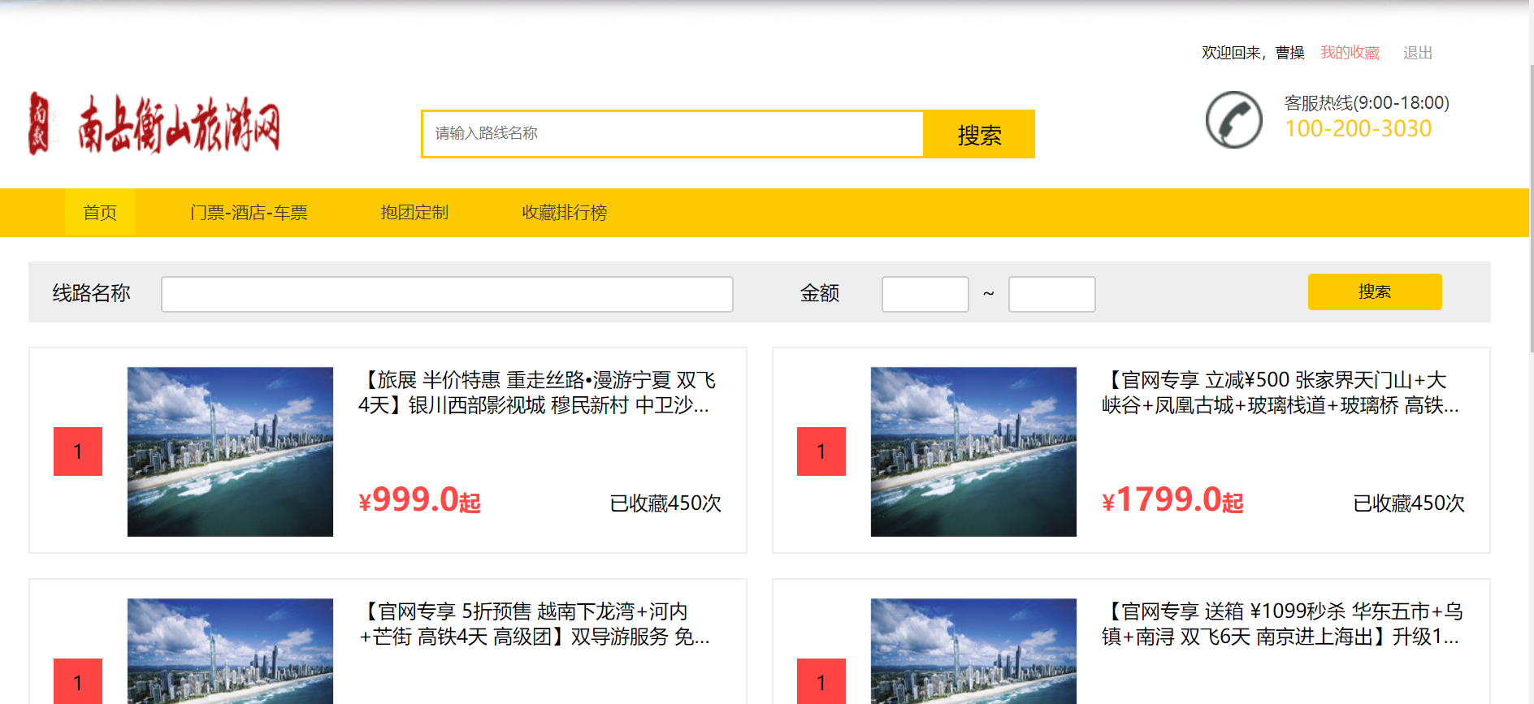Click the red rank badge on the 越南下龙湾 card
This screenshot has height=704, width=1534.
point(78,681)
